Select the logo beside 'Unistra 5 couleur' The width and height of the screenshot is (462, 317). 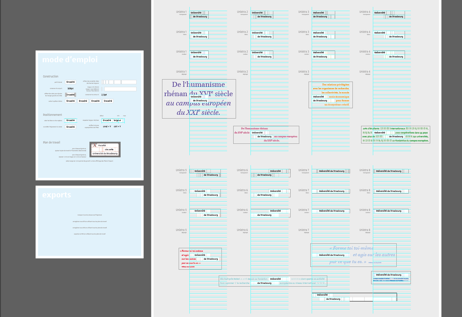[205, 213]
